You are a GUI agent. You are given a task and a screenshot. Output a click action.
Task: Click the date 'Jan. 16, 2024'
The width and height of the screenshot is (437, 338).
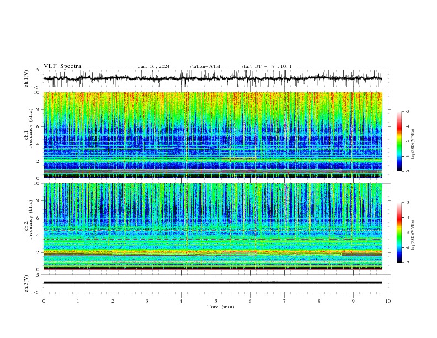[x=154, y=66]
